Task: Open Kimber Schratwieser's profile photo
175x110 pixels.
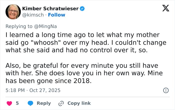Action: click(12, 12)
